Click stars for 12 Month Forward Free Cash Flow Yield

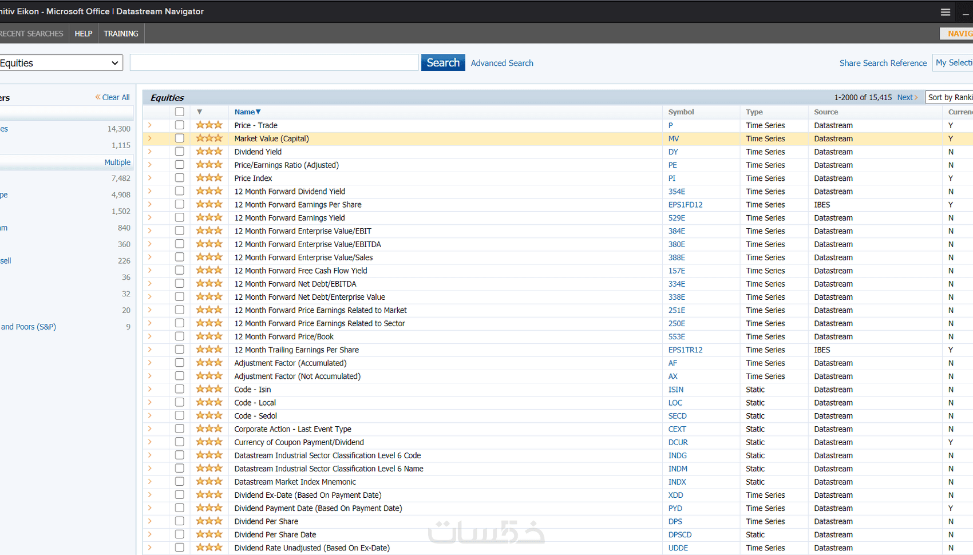(x=209, y=271)
